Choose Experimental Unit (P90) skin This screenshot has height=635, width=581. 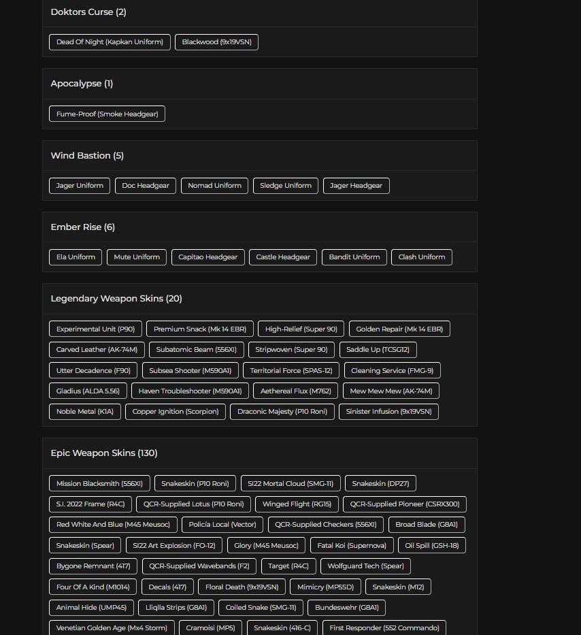coord(95,329)
